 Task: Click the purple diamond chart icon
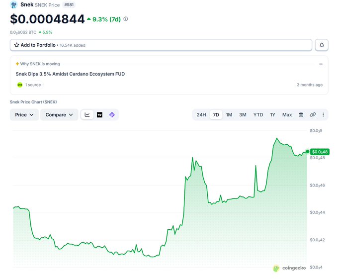tap(112, 115)
